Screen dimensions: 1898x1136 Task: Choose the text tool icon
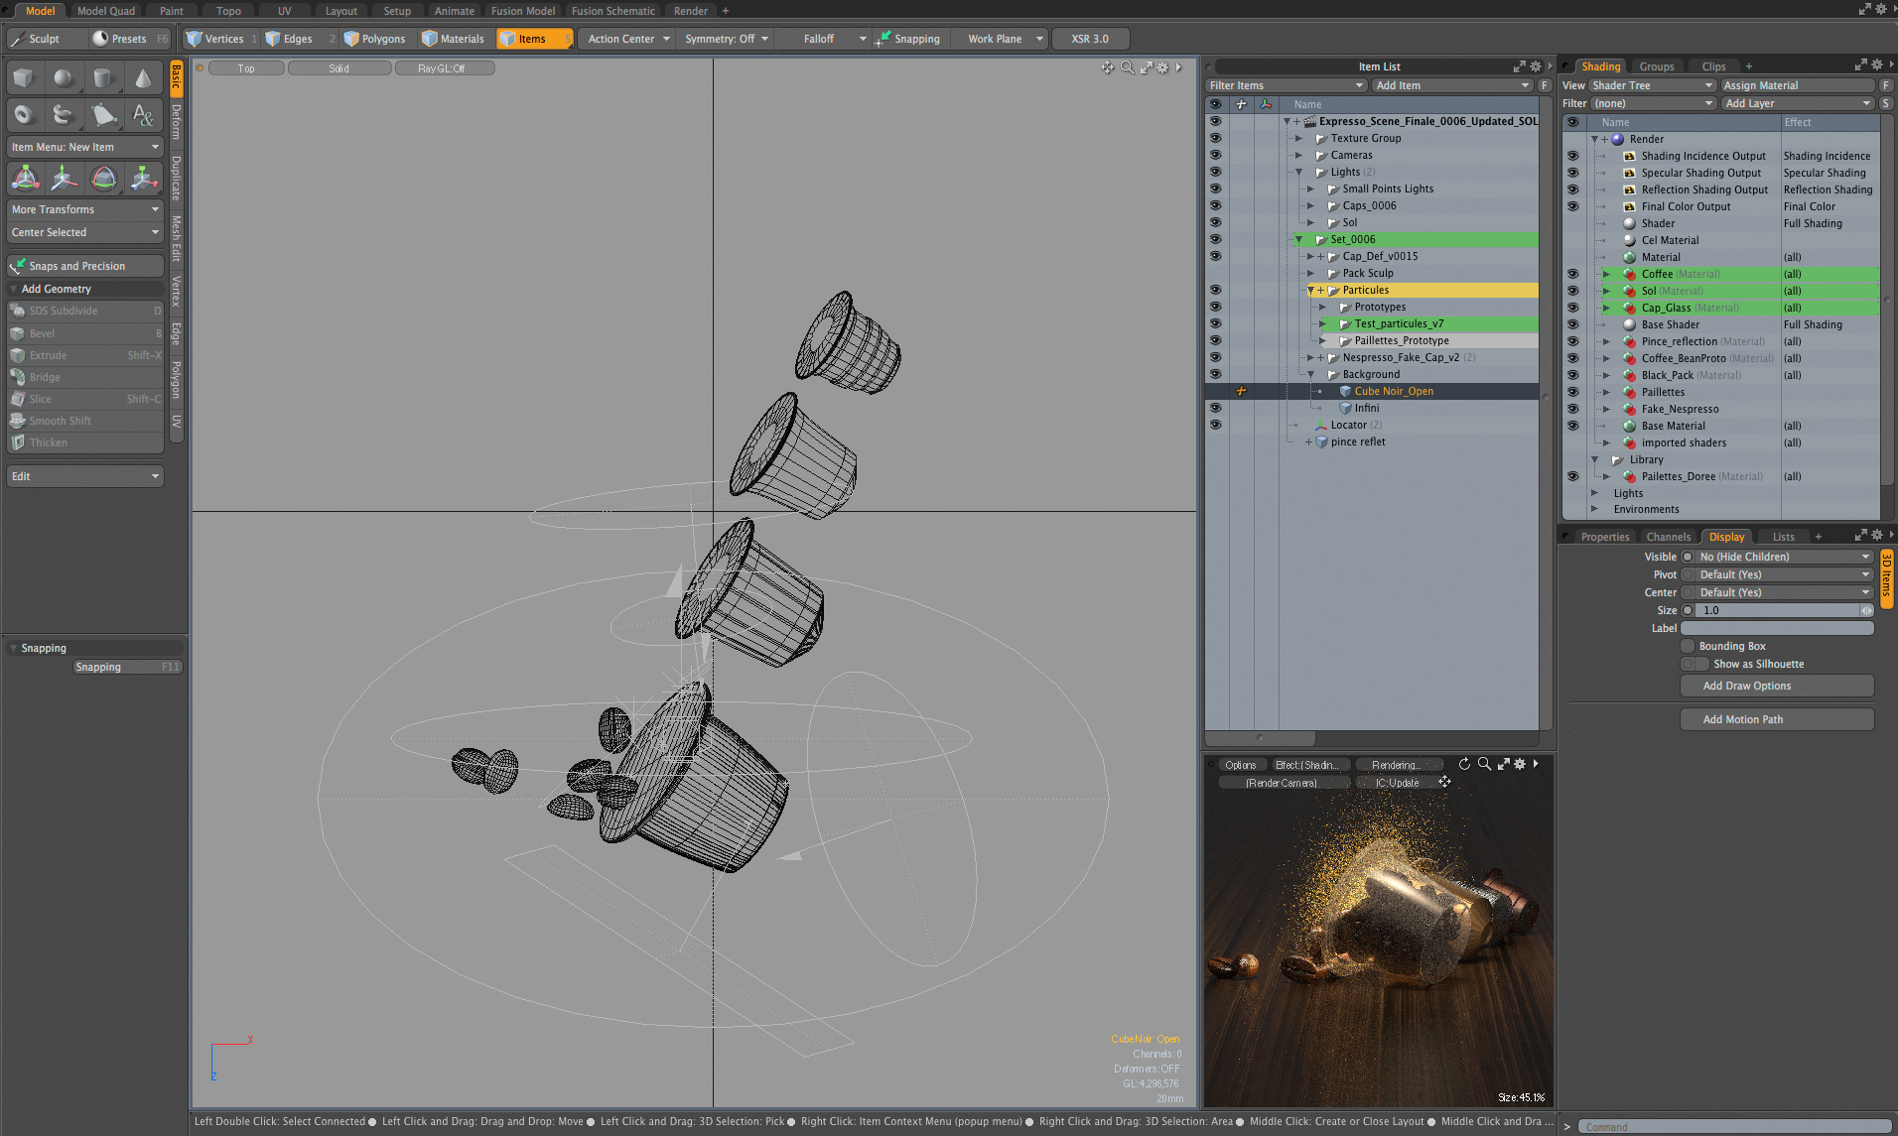click(x=143, y=115)
